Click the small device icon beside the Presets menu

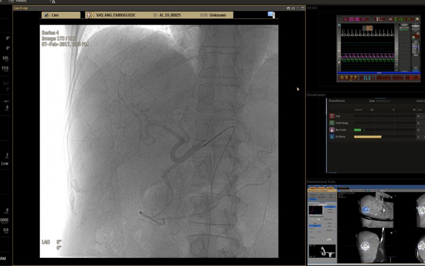[53, 2]
